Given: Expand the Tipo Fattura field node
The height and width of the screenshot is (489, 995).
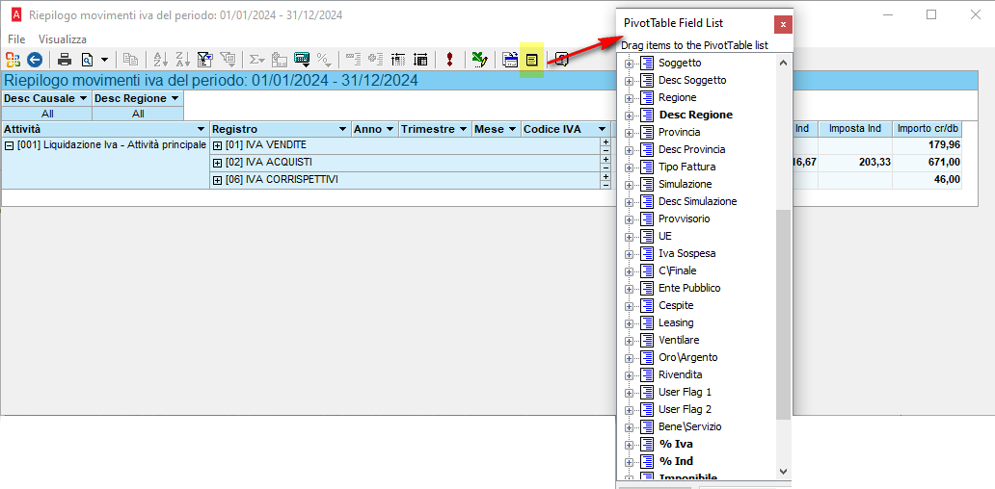Looking at the screenshot, I should coord(629,167).
